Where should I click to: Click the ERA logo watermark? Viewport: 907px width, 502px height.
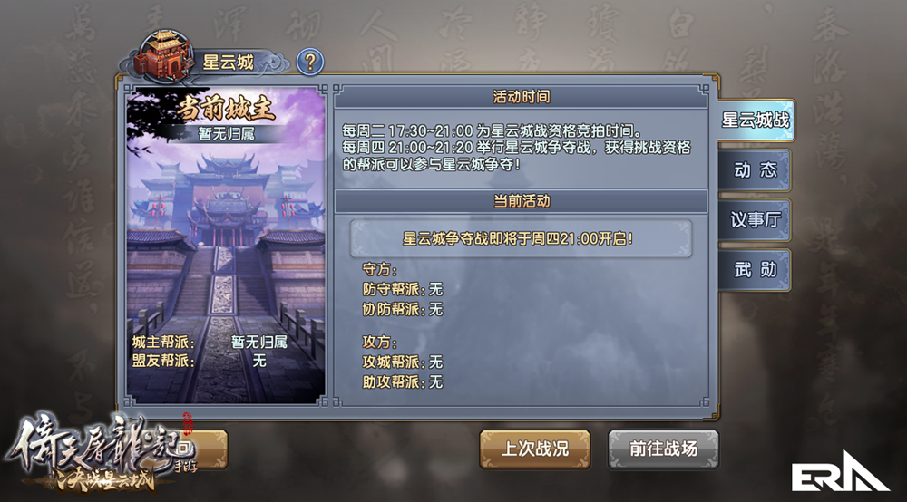(x=840, y=472)
